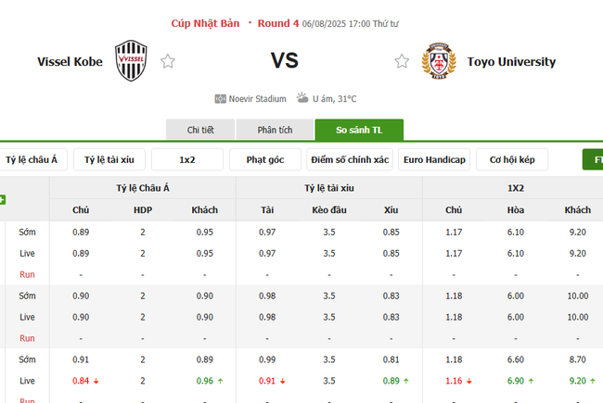This screenshot has width=603, height=403.
Task: Select the So sánh TL tab
Action: [359, 131]
